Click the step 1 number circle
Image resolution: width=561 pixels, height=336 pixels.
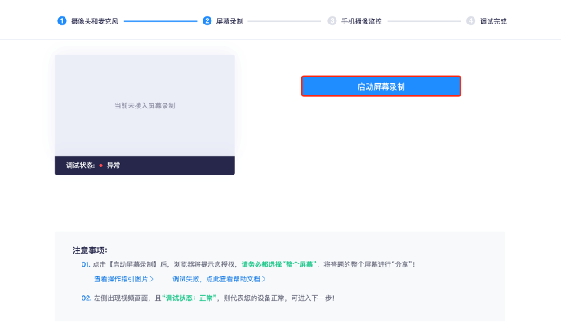[x=61, y=20]
